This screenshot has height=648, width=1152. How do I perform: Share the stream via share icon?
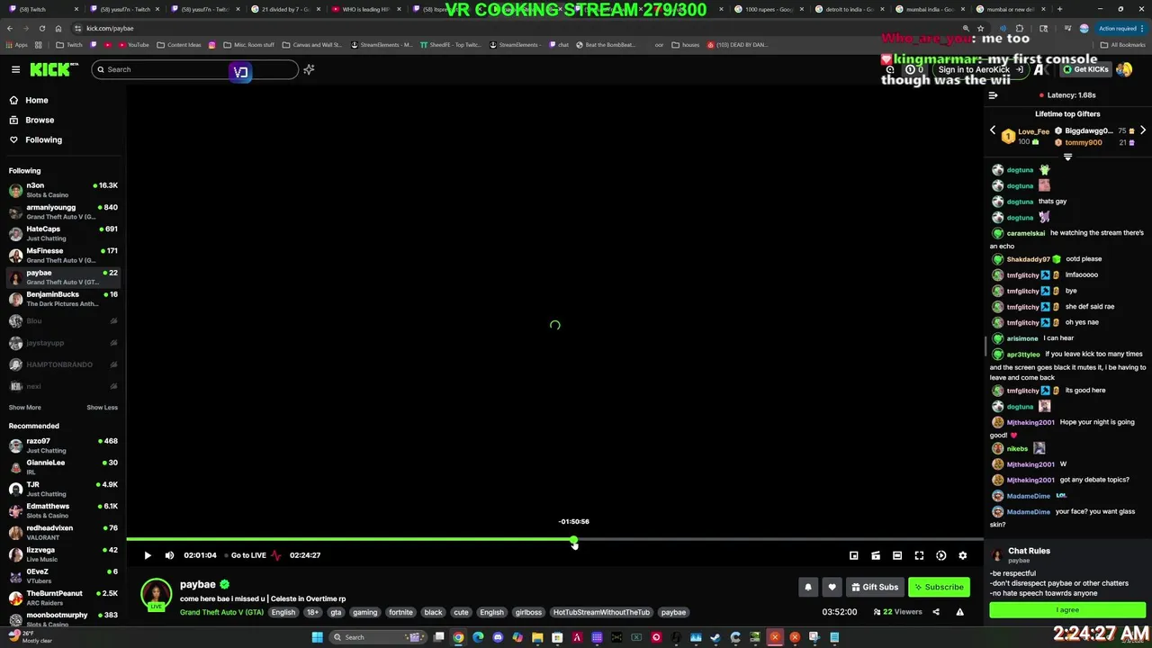tap(936, 612)
